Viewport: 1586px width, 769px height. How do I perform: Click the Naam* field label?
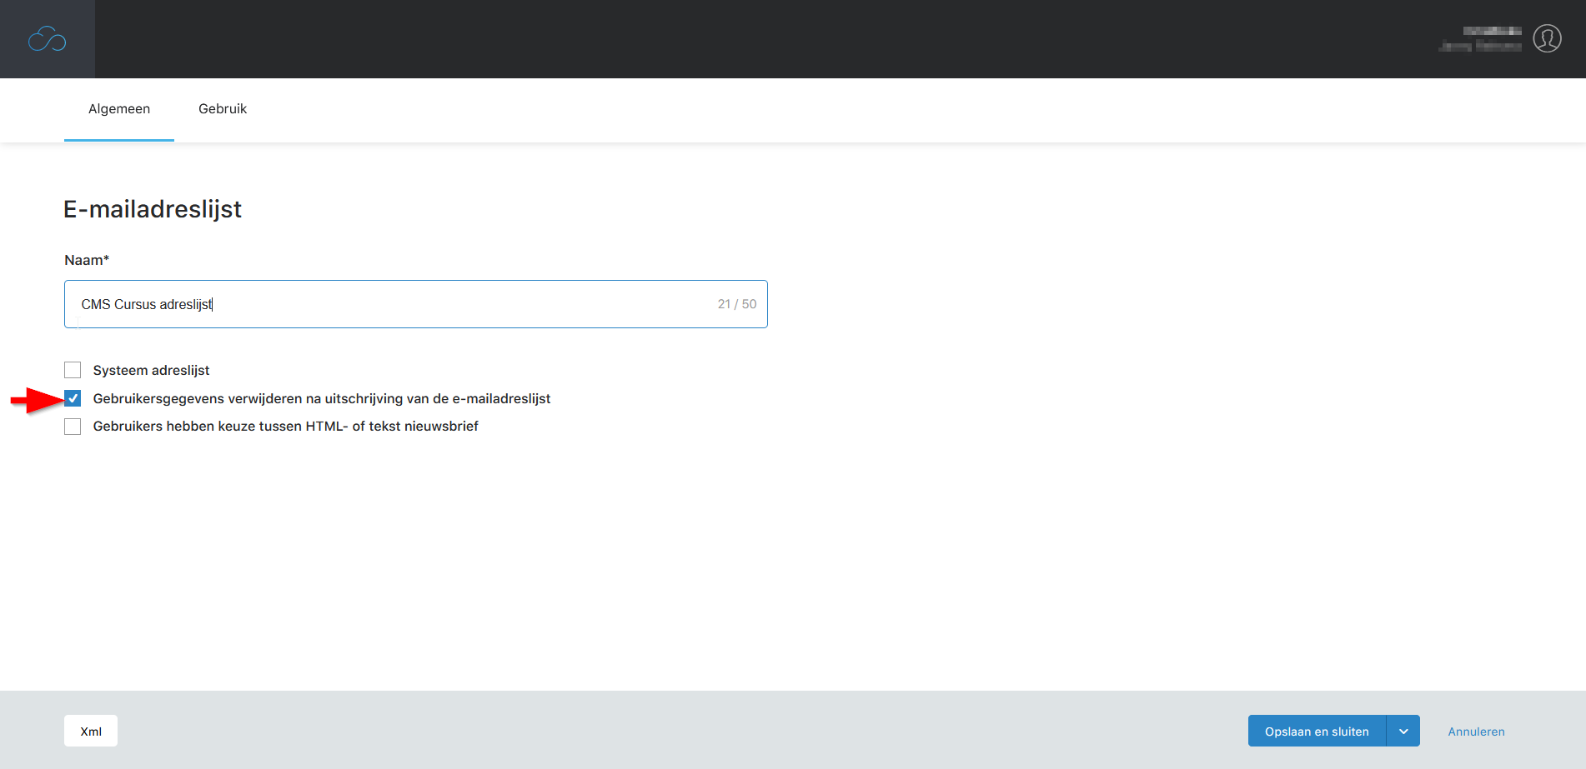[x=87, y=260]
